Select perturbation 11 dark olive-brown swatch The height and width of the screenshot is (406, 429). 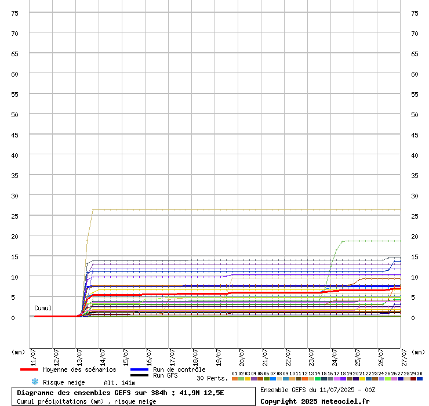[x=299, y=379]
